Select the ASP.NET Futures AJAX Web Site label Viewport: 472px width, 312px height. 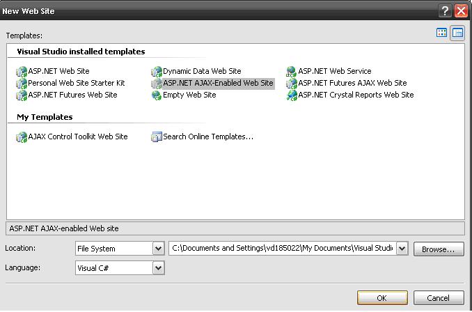click(x=352, y=83)
